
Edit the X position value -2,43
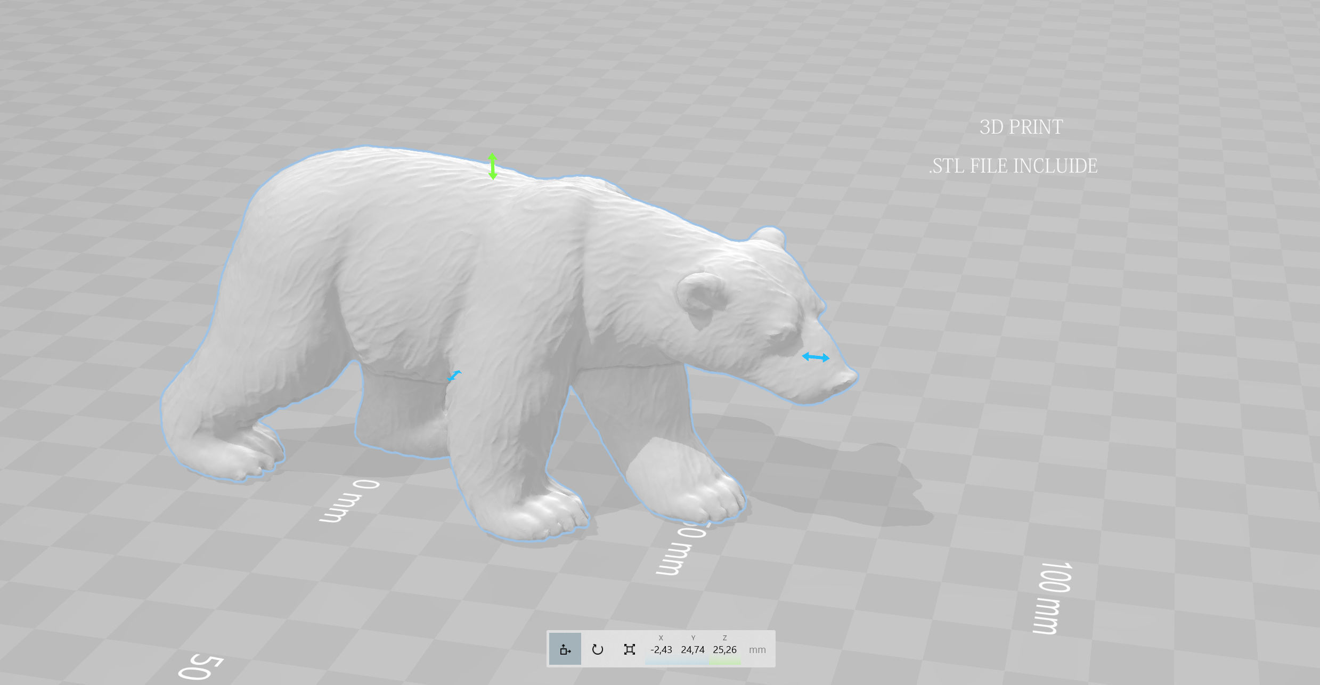[x=661, y=649]
